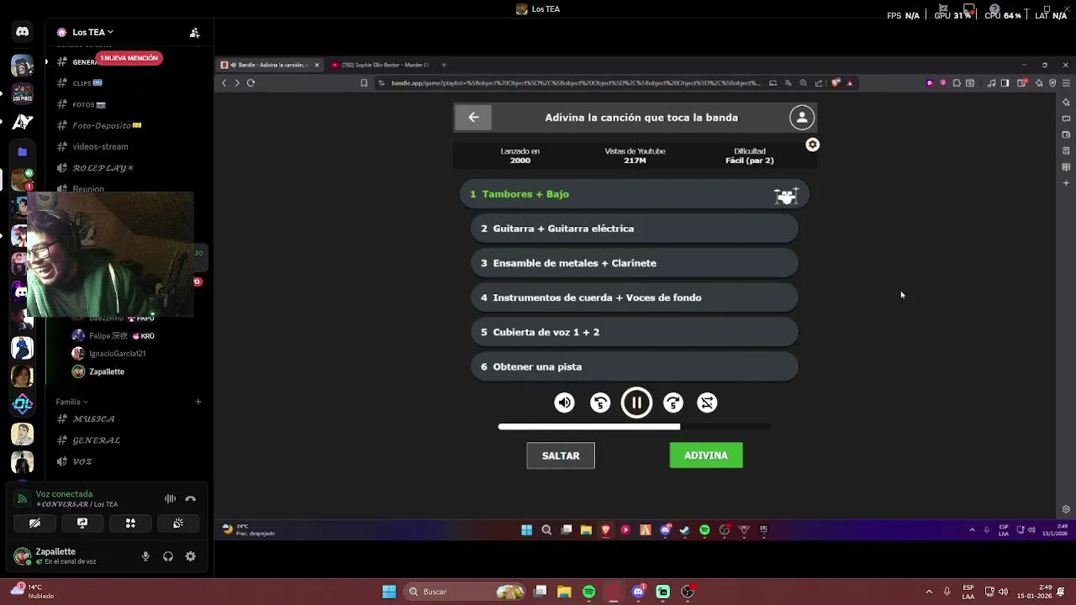Open the Discord soundboard icon
This screenshot has height=605, width=1076.
[178, 523]
